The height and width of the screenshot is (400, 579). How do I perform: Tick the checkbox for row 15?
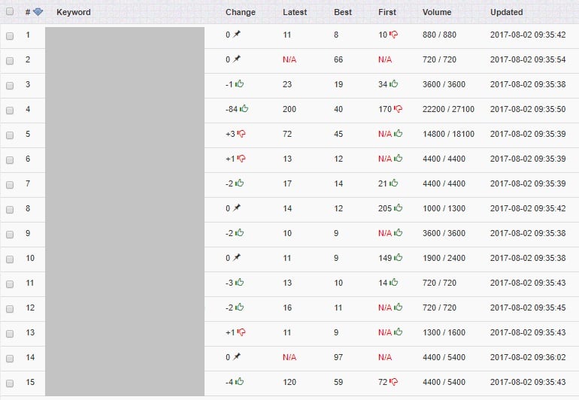(x=10, y=383)
